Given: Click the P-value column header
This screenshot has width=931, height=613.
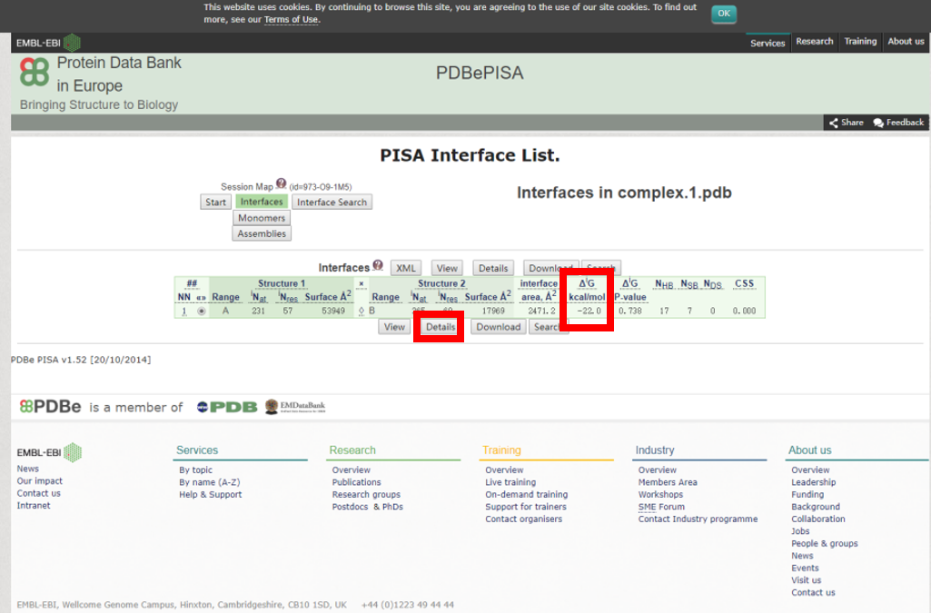Looking at the screenshot, I should [x=630, y=291].
